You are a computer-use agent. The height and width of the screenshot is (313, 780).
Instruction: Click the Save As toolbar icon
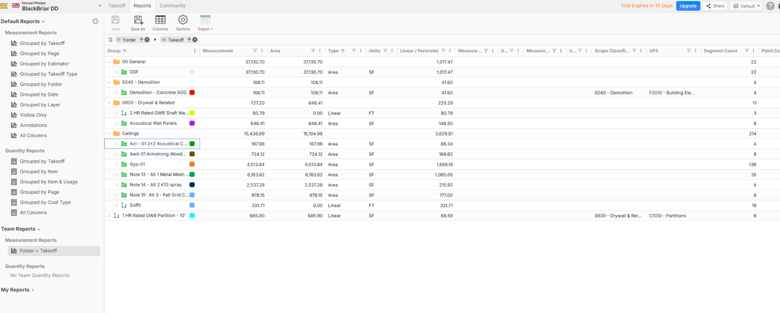[138, 20]
